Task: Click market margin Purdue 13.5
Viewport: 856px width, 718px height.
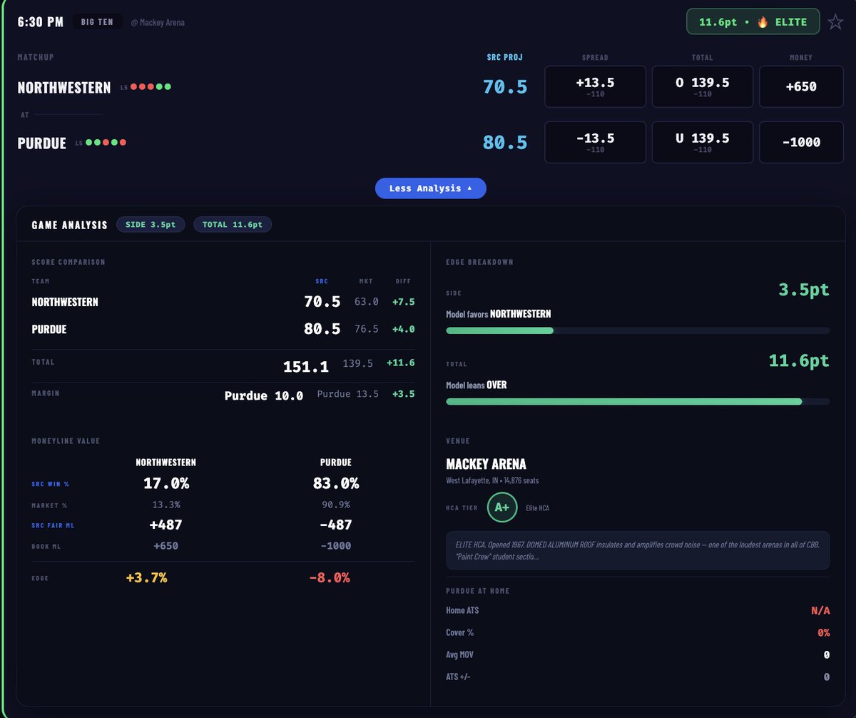Action: point(348,394)
